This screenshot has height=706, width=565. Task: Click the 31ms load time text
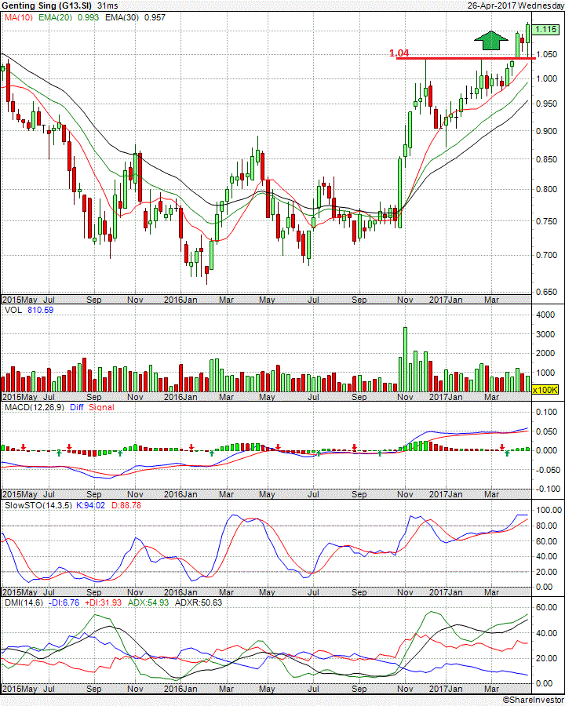pos(108,5)
